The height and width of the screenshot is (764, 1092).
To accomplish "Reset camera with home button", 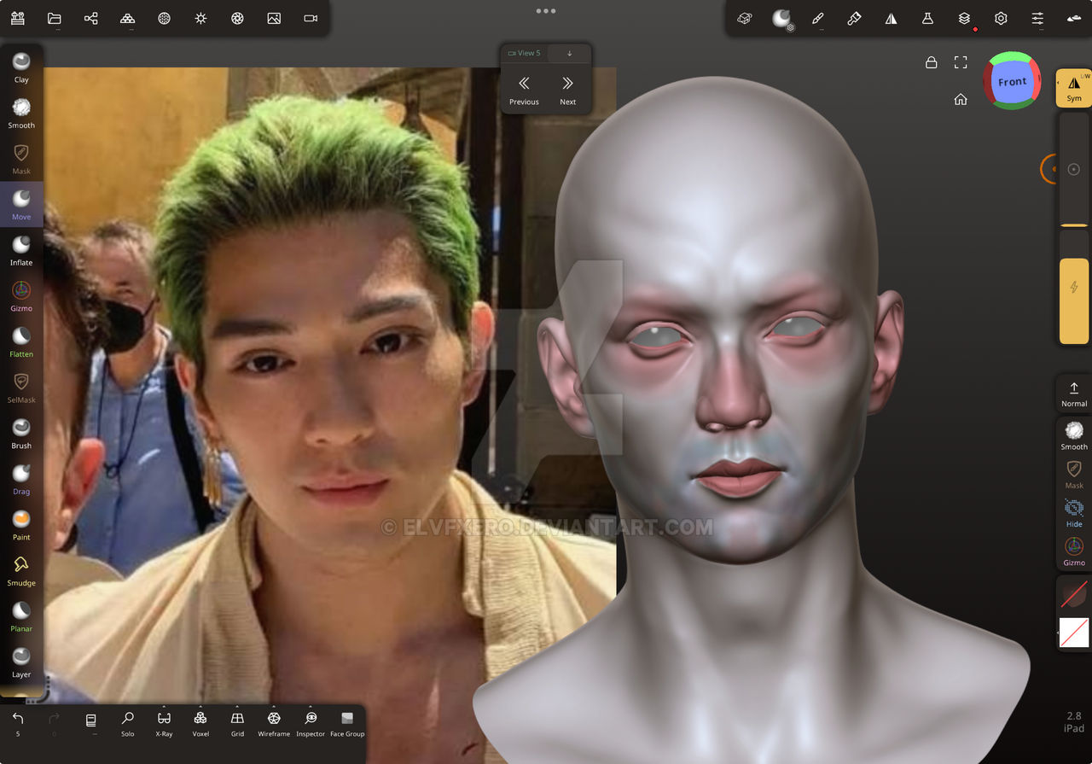I will click(961, 99).
